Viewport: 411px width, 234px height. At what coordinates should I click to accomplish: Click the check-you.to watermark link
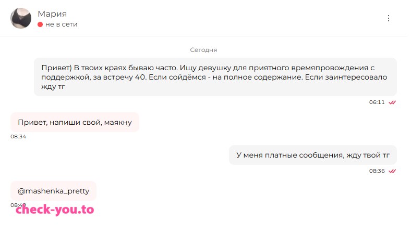click(x=55, y=210)
